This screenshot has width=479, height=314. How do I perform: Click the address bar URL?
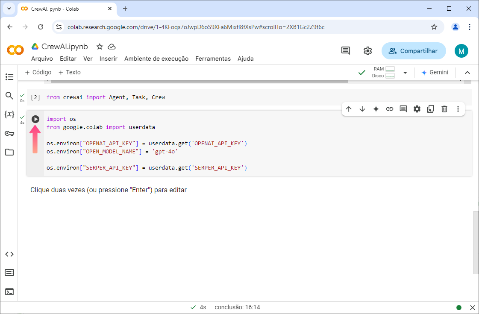pyautogui.click(x=196, y=27)
